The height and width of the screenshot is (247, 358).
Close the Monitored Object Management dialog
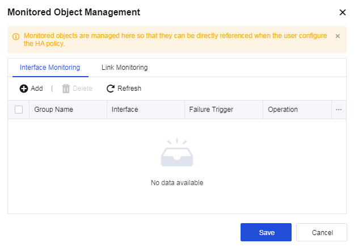point(342,12)
